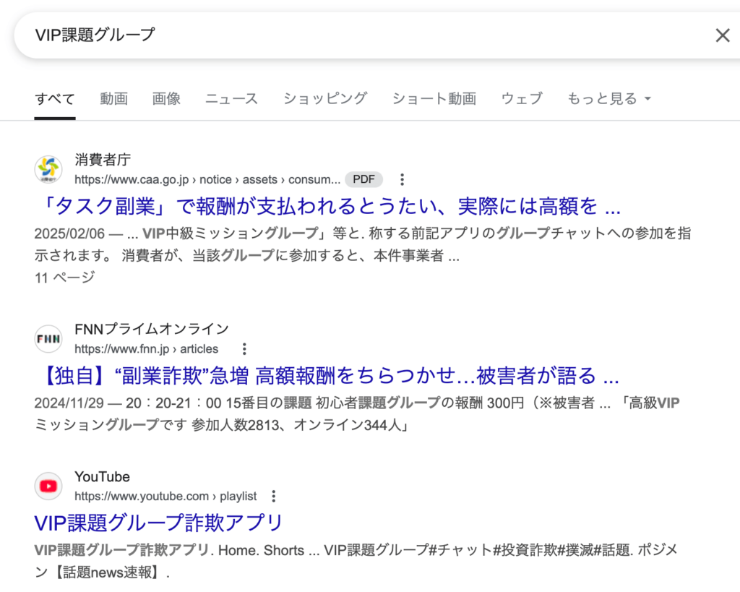Expand the もっと見る dropdown
Screen dimensions: 740x592
pos(609,98)
